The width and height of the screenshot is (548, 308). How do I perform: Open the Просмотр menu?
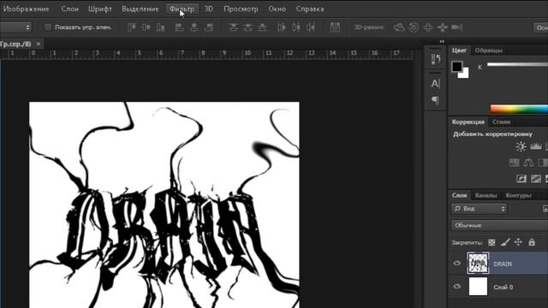pyautogui.click(x=241, y=9)
